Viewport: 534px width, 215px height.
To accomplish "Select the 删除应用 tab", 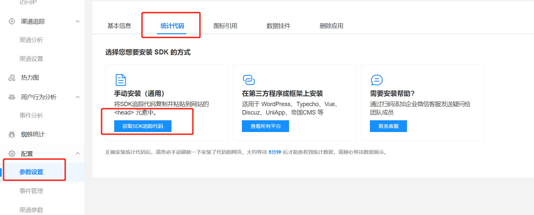I will click(x=332, y=26).
